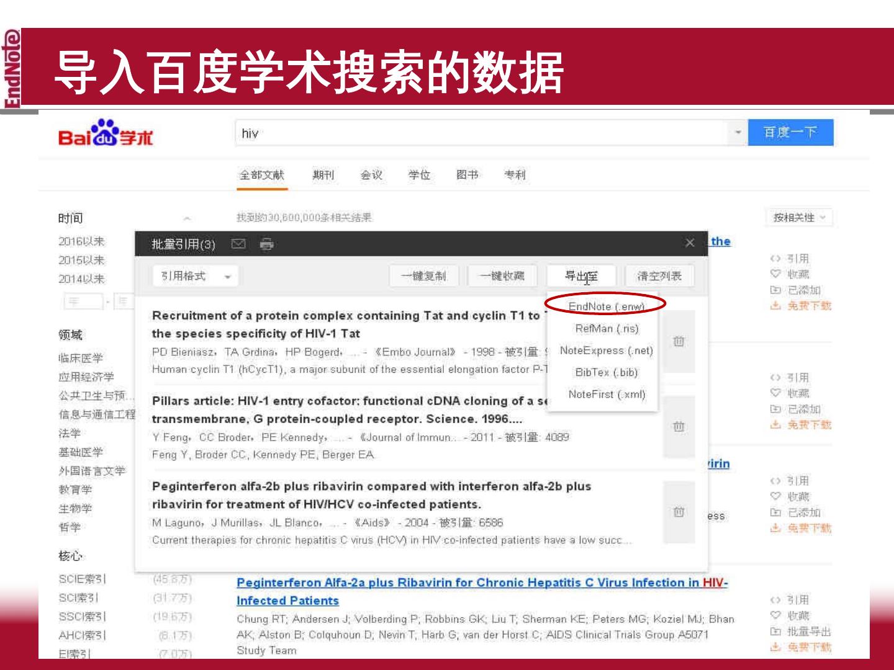Delete the Peginterferon alfa-2b entry

pos(679,512)
